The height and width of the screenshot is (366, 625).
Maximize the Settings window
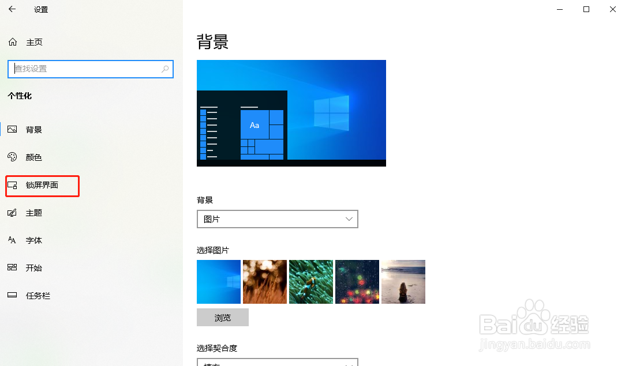pyautogui.click(x=586, y=9)
